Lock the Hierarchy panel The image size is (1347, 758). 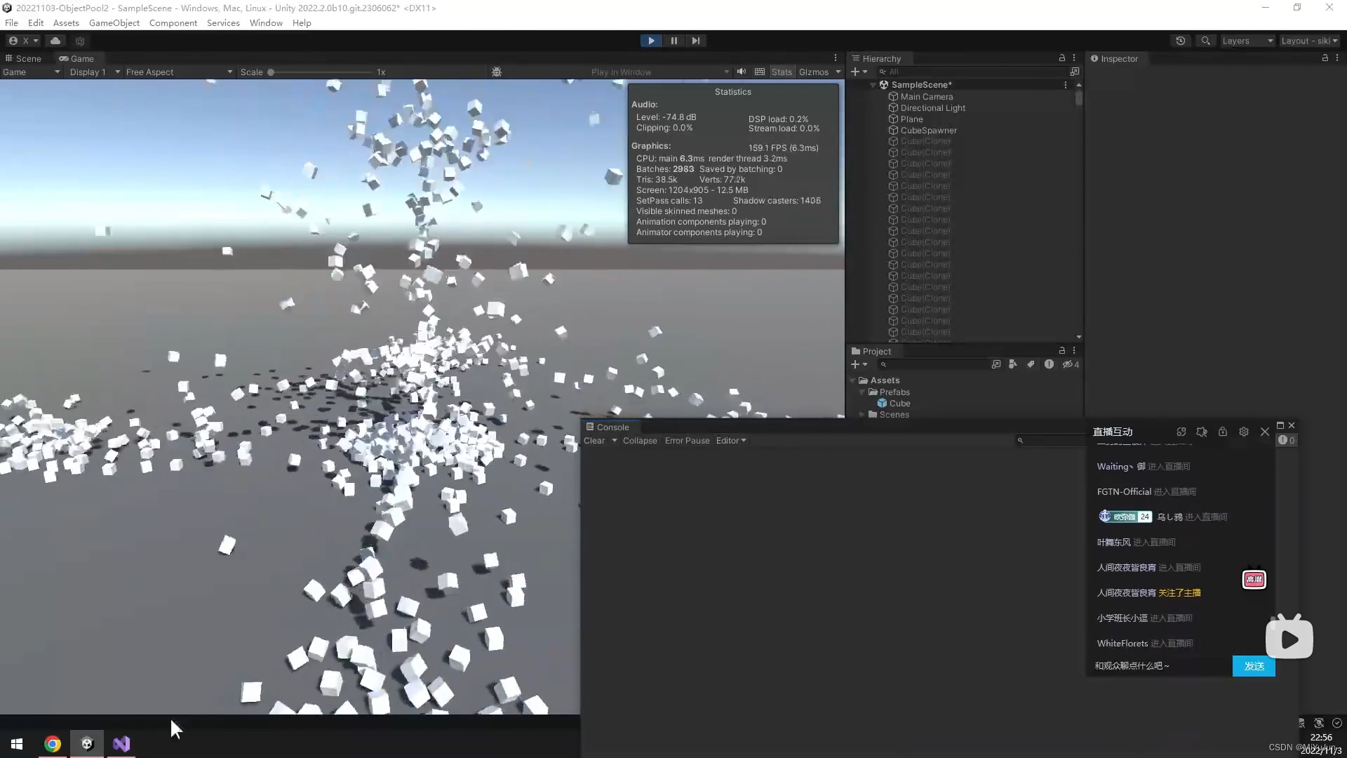pyautogui.click(x=1061, y=58)
